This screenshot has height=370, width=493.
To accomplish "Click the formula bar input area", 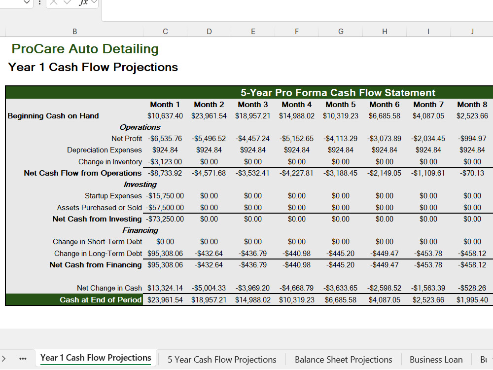I will pyautogui.click(x=297, y=9).
